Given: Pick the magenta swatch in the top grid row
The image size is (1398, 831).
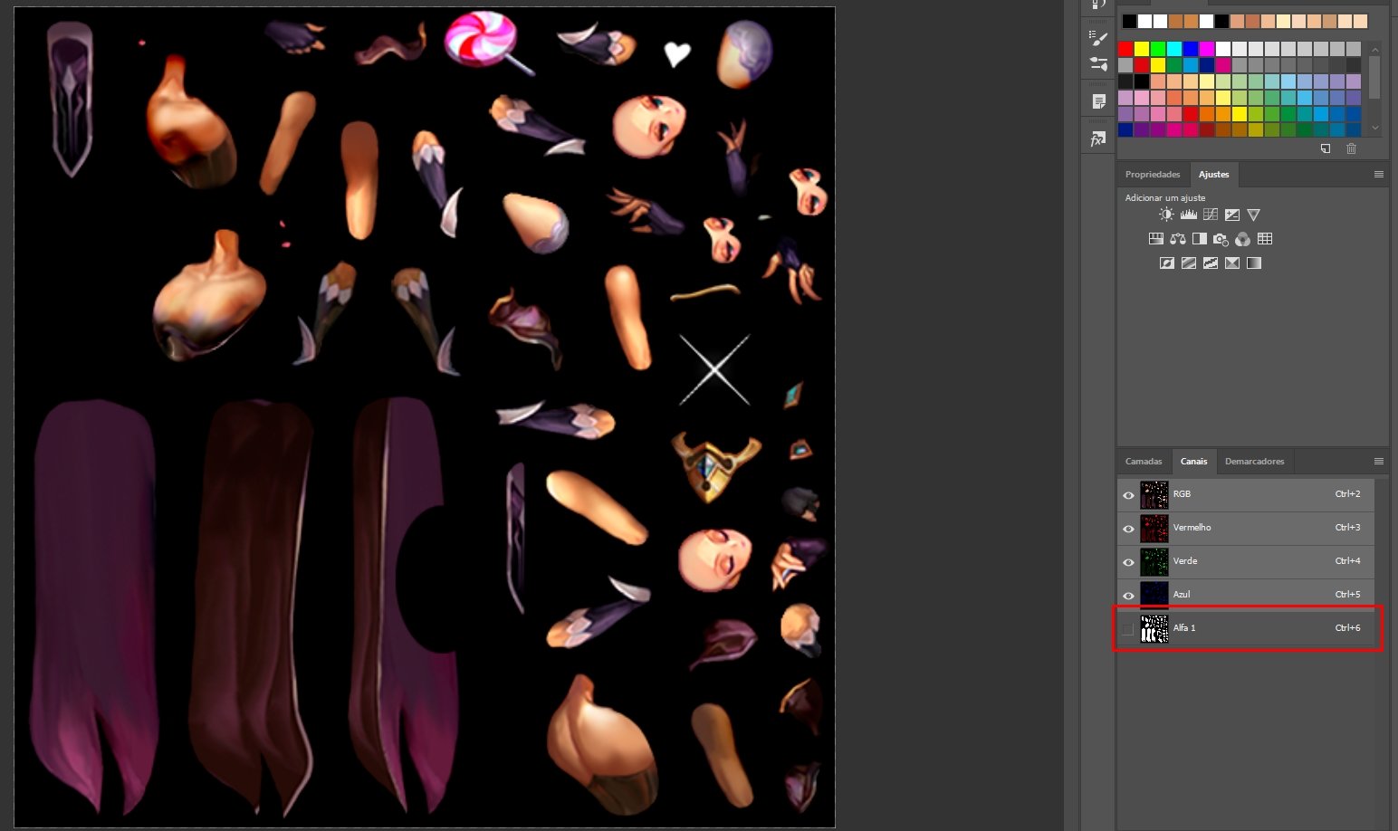Looking at the screenshot, I should (x=1207, y=49).
